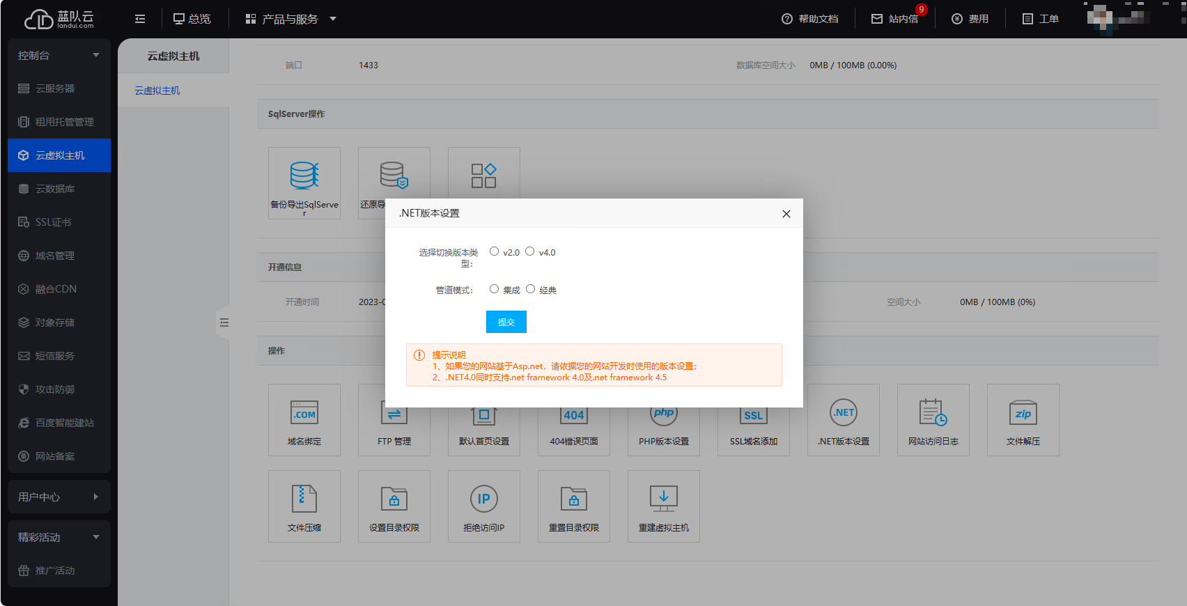Close the .NET版本设置 dialog
This screenshot has width=1187, height=606.
point(786,214)
